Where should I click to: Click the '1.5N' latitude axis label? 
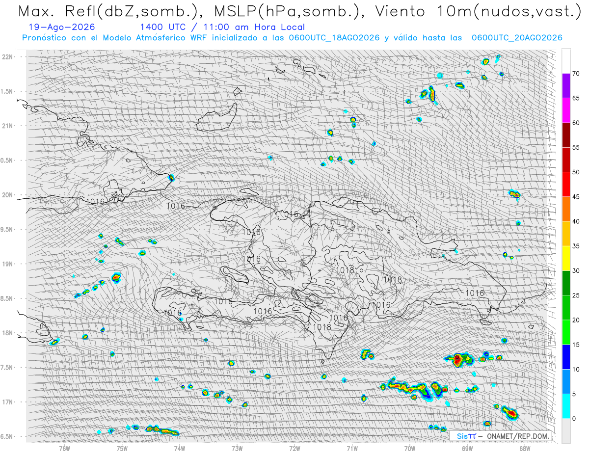7,91
